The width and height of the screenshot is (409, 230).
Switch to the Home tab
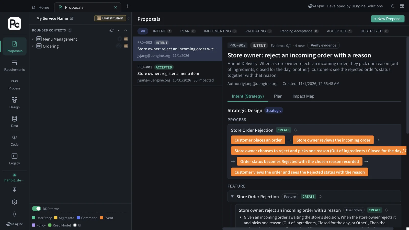click(41, 7)
